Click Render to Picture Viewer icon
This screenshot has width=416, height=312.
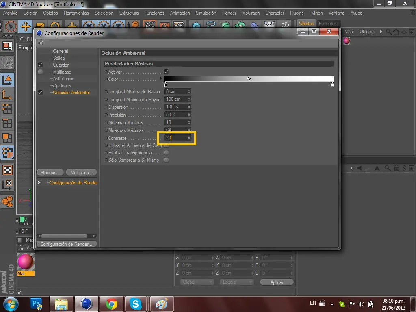[165, 25]
